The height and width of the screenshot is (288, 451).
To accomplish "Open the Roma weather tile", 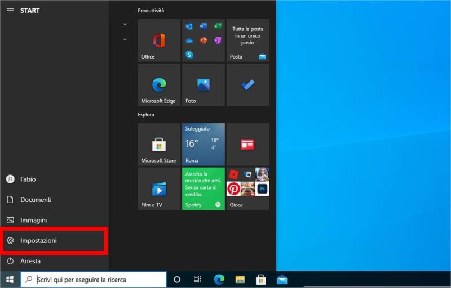I will pos(204,145).
